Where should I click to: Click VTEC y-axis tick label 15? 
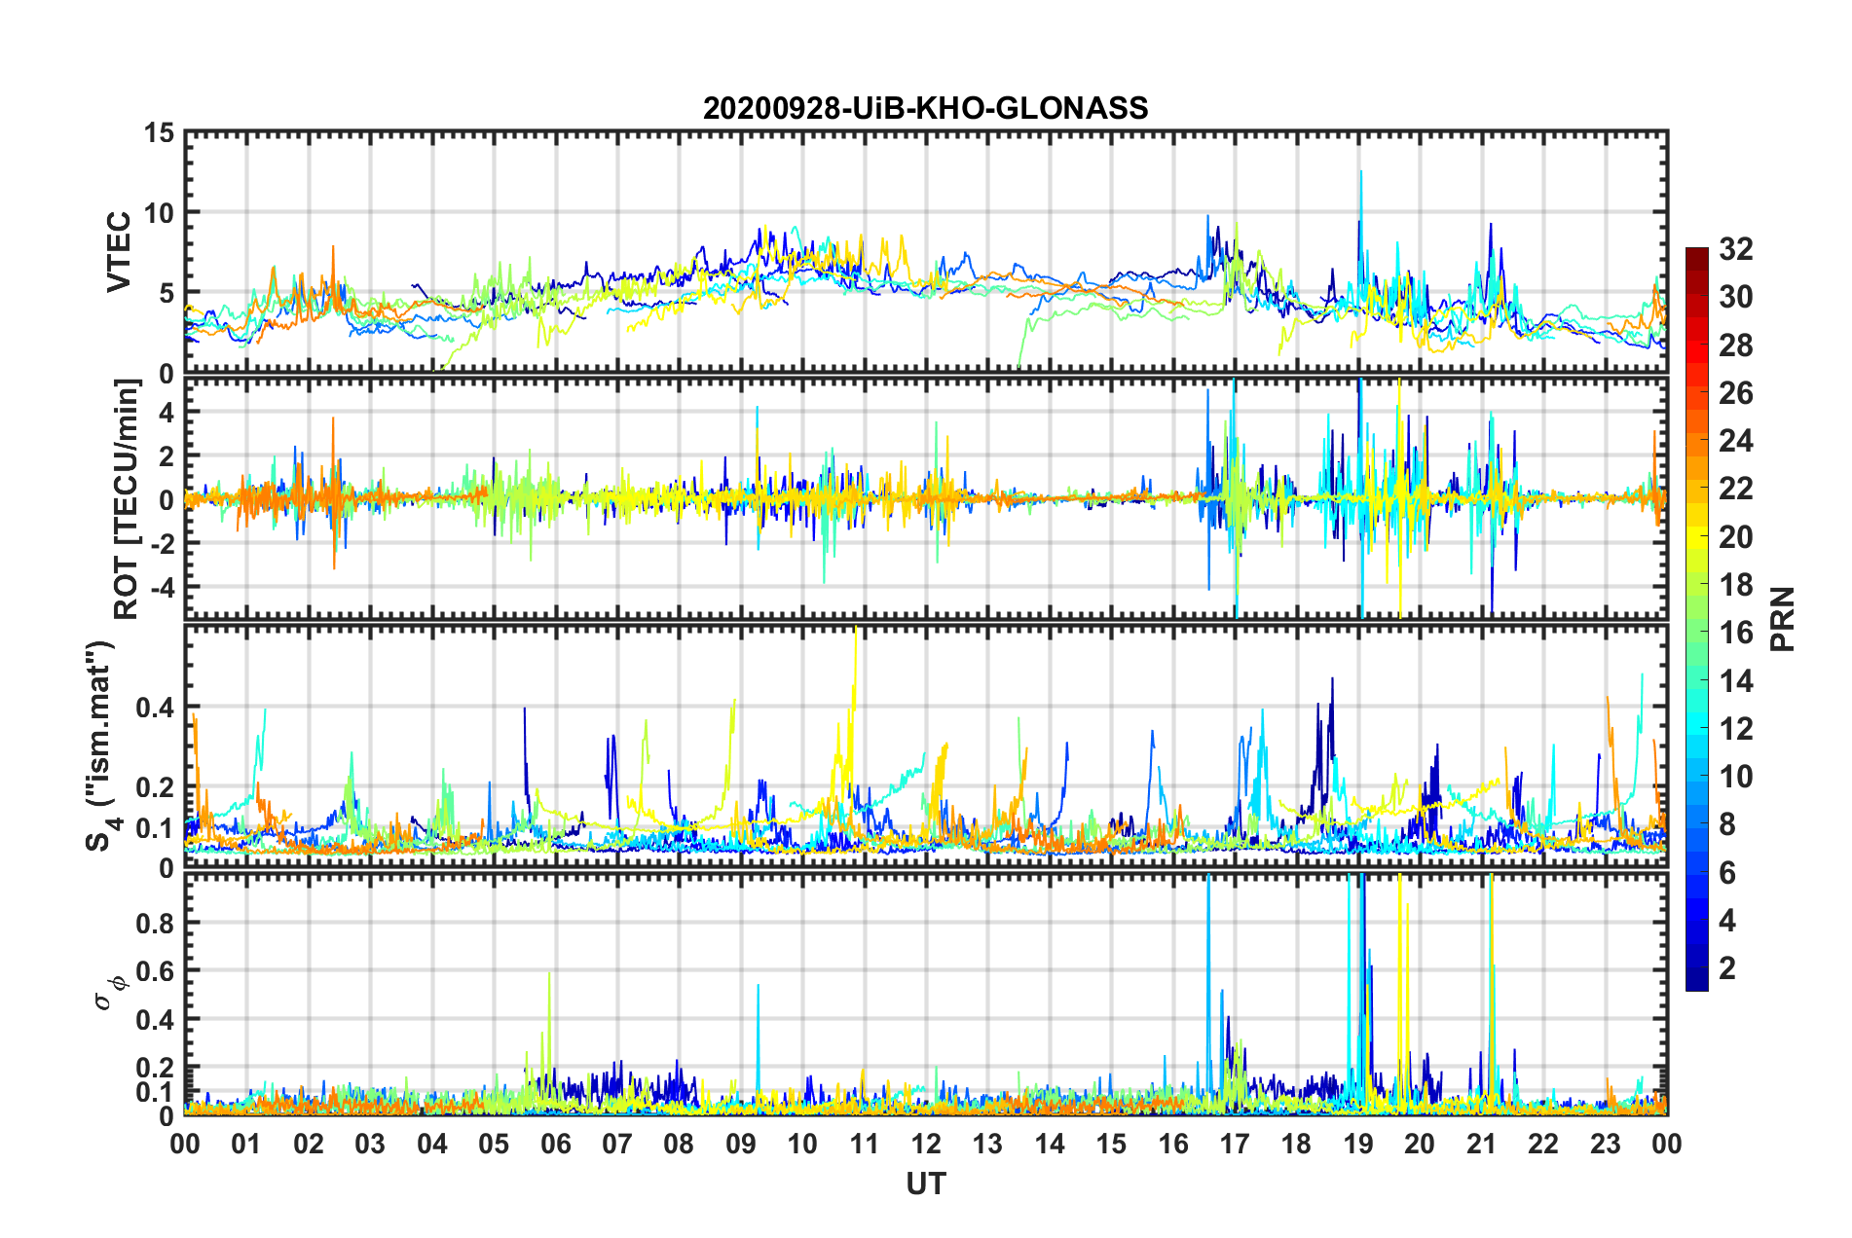coord(159,132)
